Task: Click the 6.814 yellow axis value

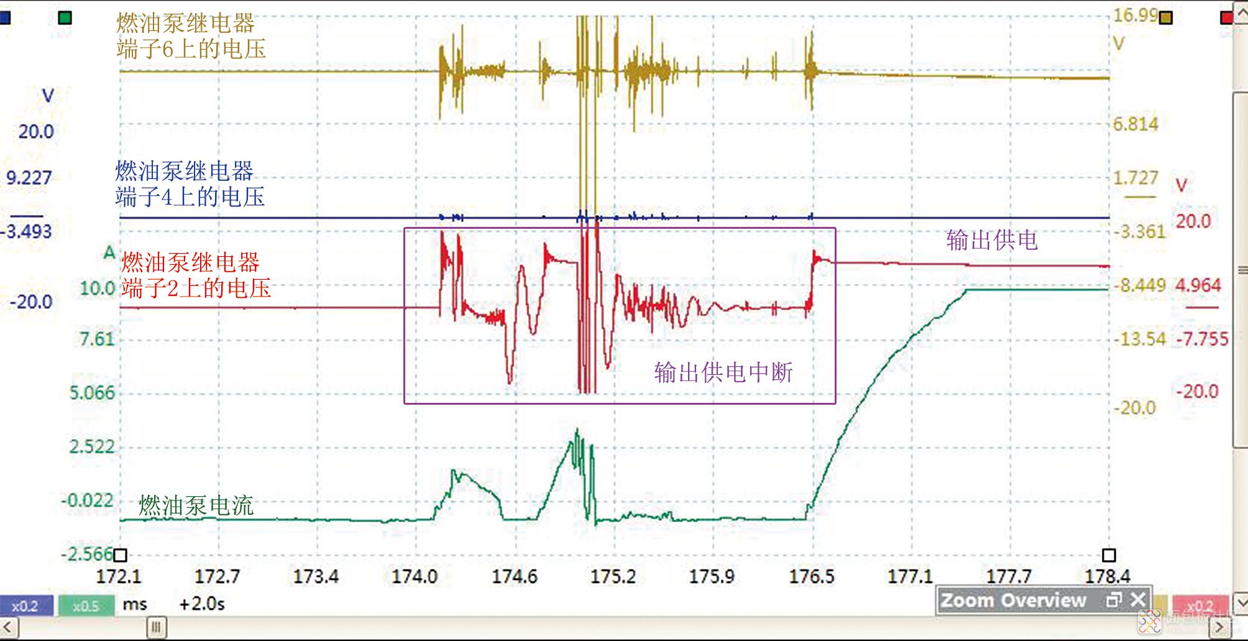Action: click(1136, 124)
